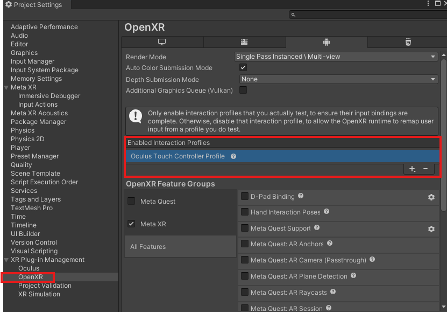The height and width of the screenshot is (312, 447).
Task: Remove the selected interaction profile with minus
Action: [x=425, y=169]
